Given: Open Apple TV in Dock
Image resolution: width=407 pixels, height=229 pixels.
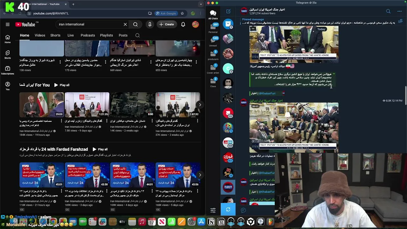Looking at the screenshot, I should pos(122,222).
